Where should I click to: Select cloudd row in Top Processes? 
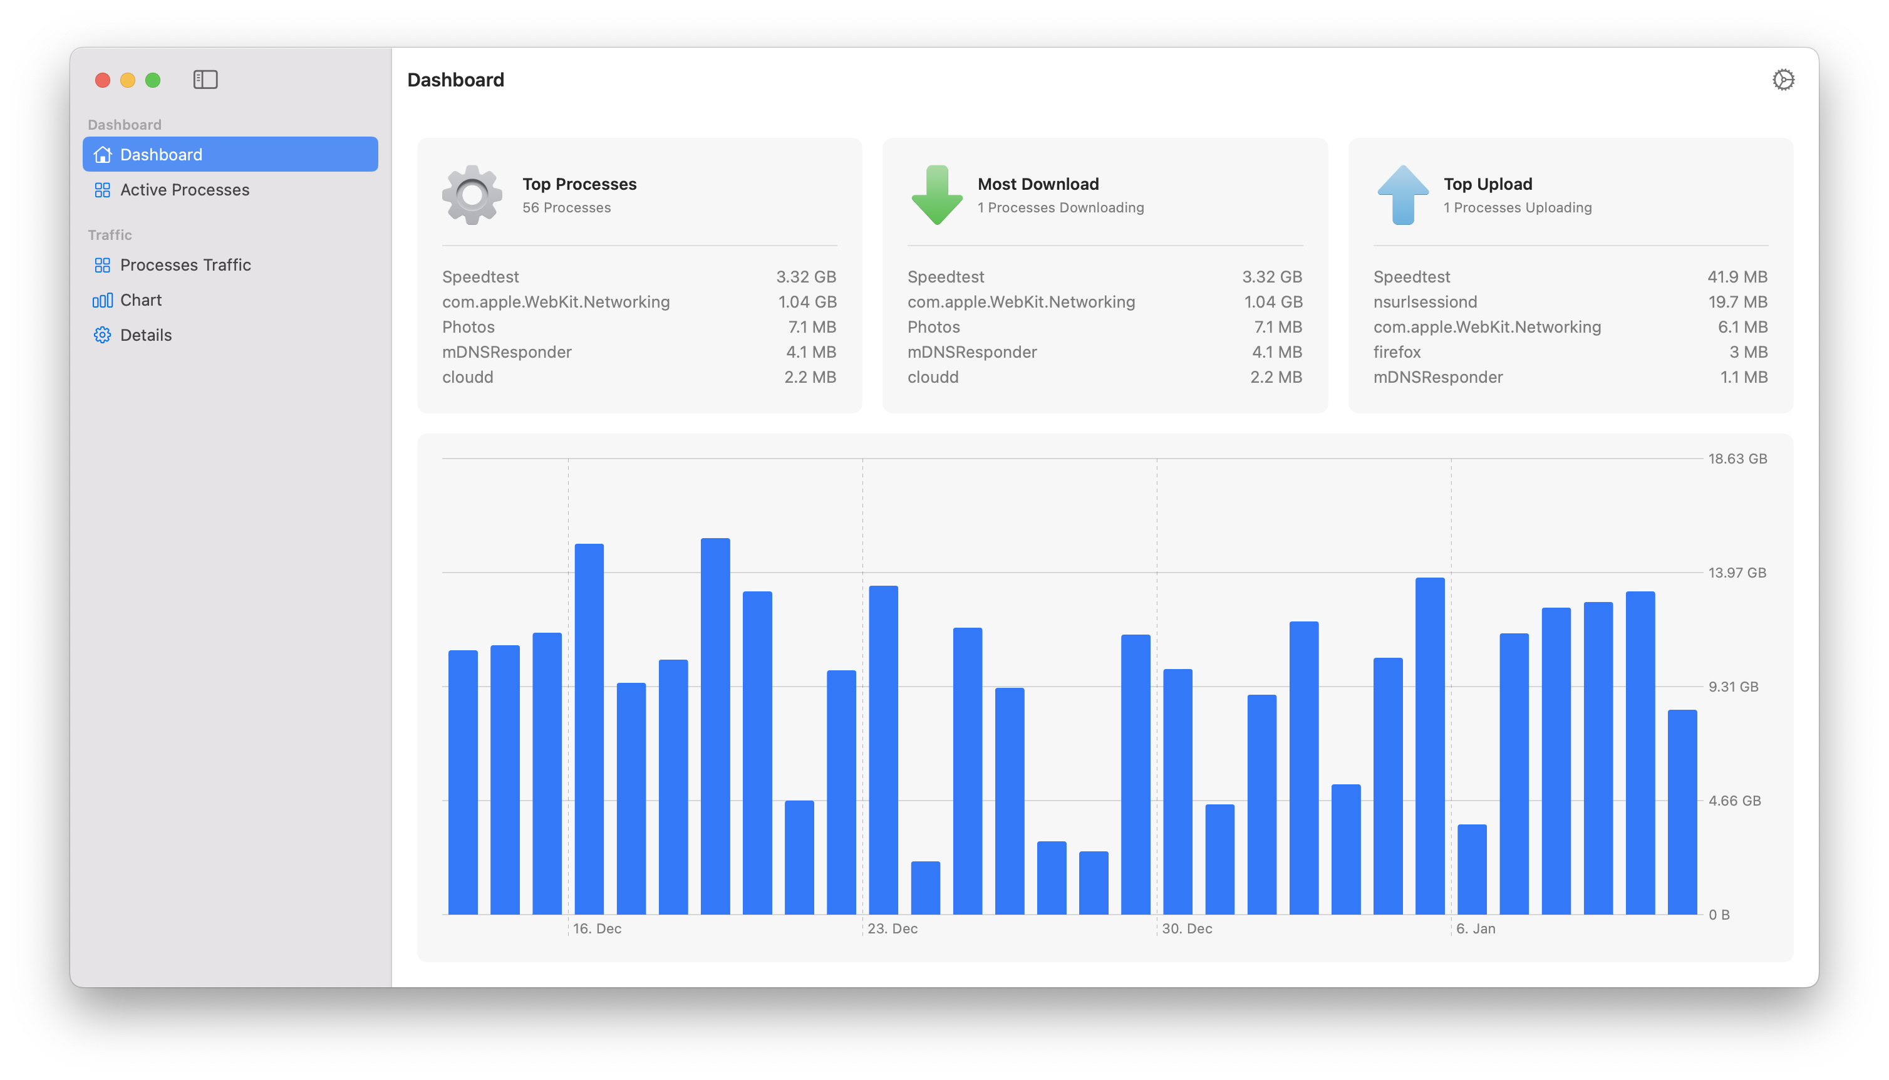[x=639, y=378]
